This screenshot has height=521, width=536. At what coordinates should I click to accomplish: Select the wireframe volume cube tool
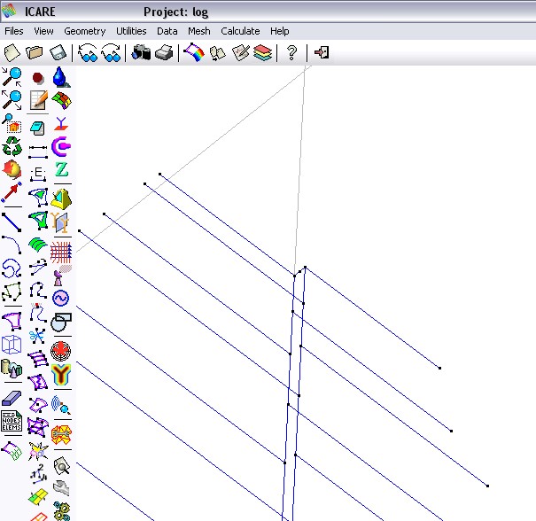tap(12, 345)
